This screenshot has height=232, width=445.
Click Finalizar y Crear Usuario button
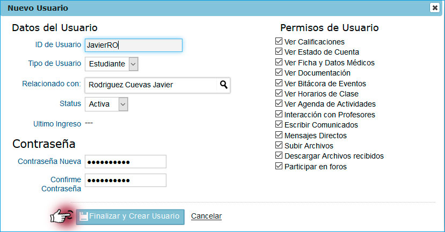click(130, 216)
